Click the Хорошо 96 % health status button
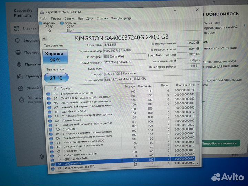The height and width of the screenshot is (186, 248). [55, 56]
